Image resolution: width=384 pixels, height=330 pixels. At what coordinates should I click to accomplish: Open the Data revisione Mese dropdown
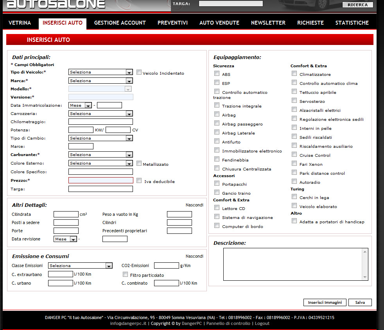pos(65,239)
